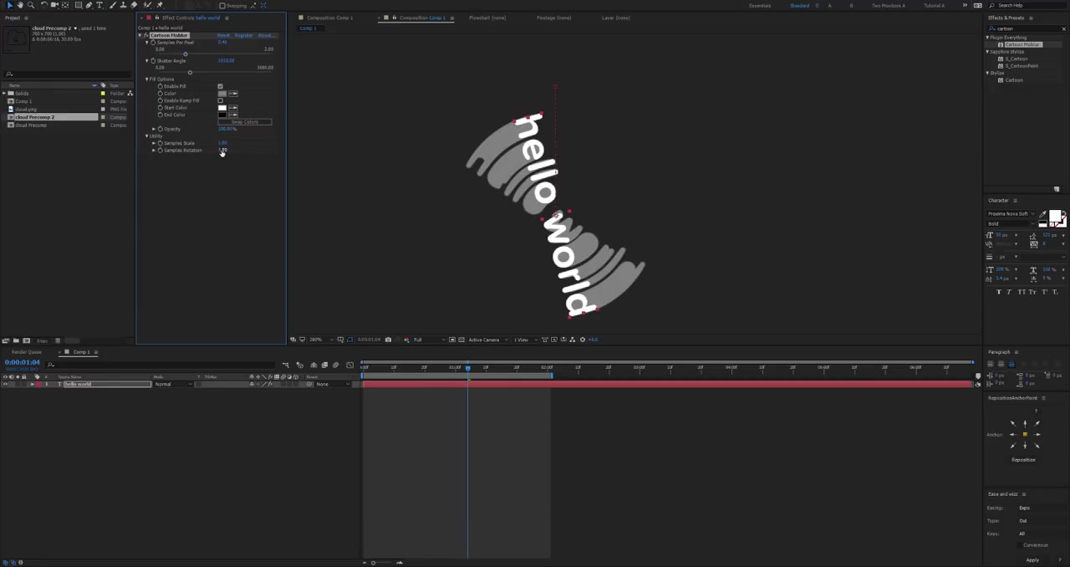
Task: Open the Fill Color swatch
Action: (222, 93)
